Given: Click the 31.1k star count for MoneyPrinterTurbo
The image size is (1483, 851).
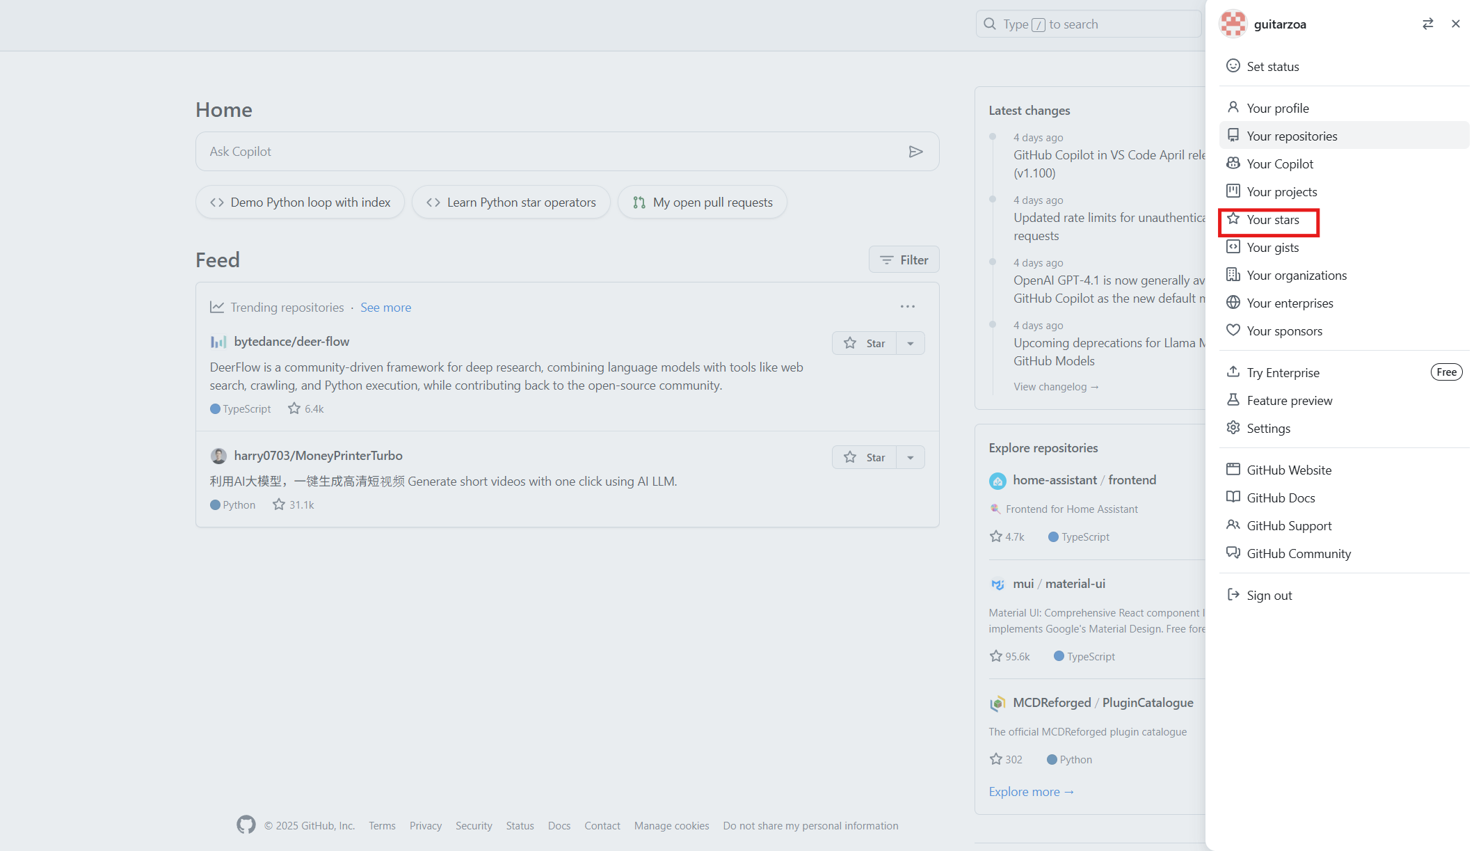Looking at the screenshot, I should pos(294,505).
